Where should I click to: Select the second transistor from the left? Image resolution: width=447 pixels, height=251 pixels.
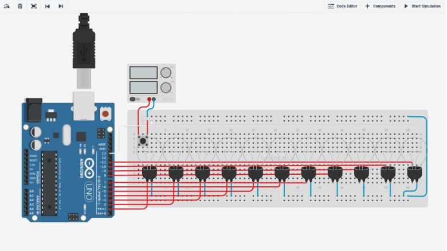tap(175, 174)
